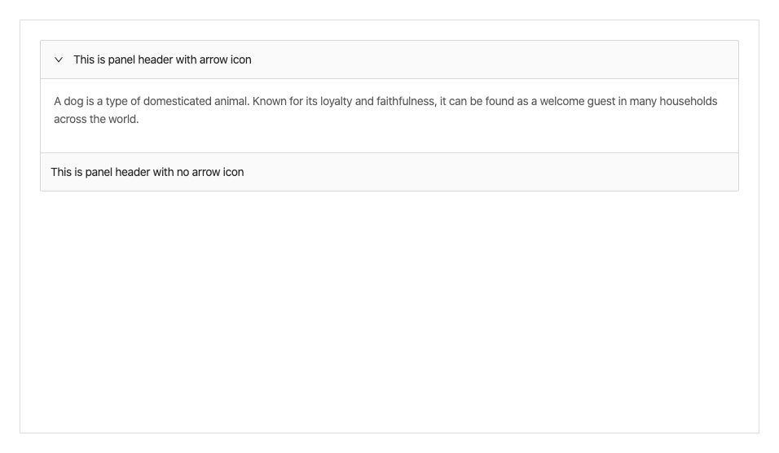Click the word "households" in the paragraph

pyautogui.click(x=688, y=101)
